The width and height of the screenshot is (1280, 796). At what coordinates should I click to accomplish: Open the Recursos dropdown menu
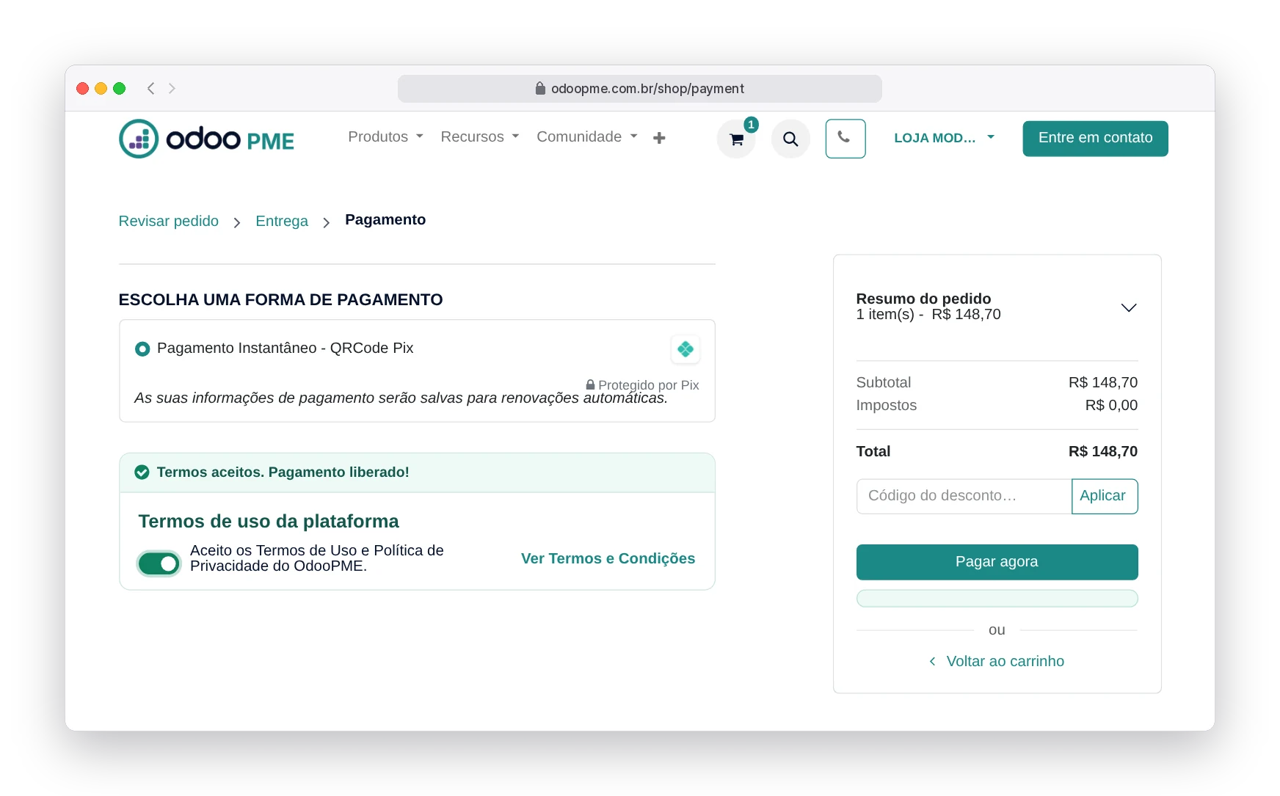tap(480, 137)
